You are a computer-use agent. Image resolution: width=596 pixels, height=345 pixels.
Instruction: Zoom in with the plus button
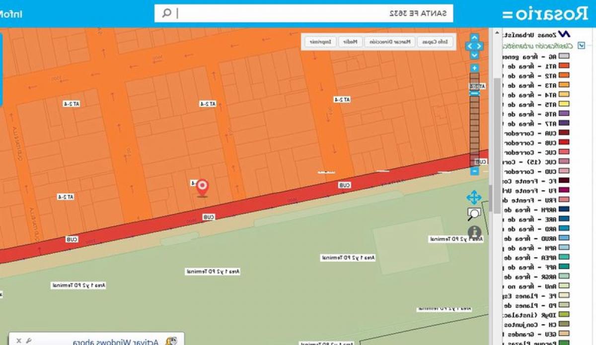474,68
